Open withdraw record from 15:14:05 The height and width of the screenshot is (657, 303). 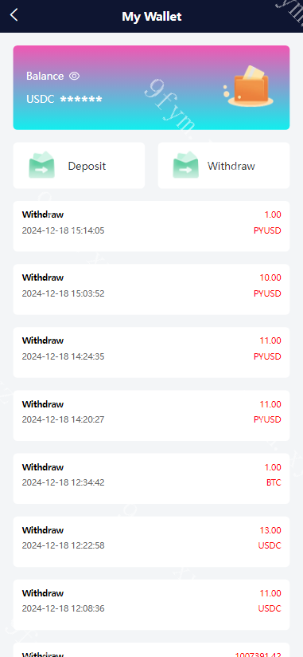coord(151,226)
